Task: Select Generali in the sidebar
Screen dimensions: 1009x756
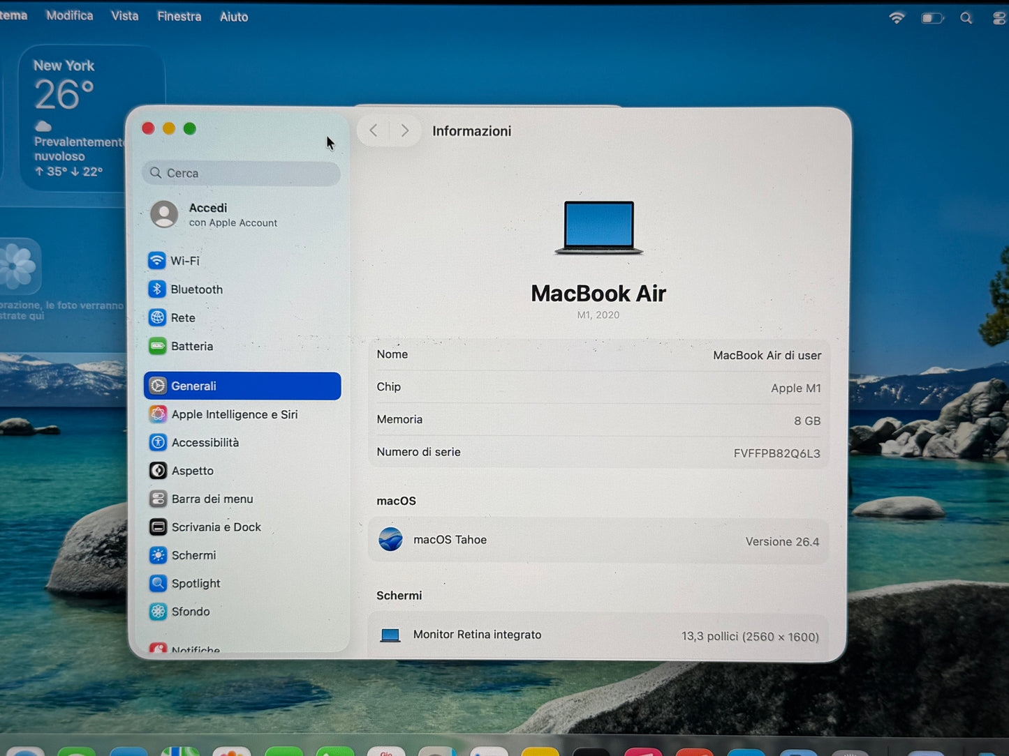Action: point(242,386)
